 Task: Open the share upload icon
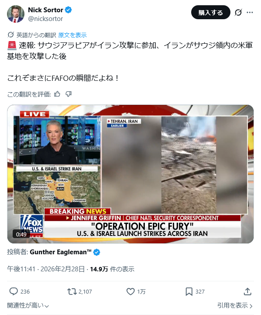(247, 291)
